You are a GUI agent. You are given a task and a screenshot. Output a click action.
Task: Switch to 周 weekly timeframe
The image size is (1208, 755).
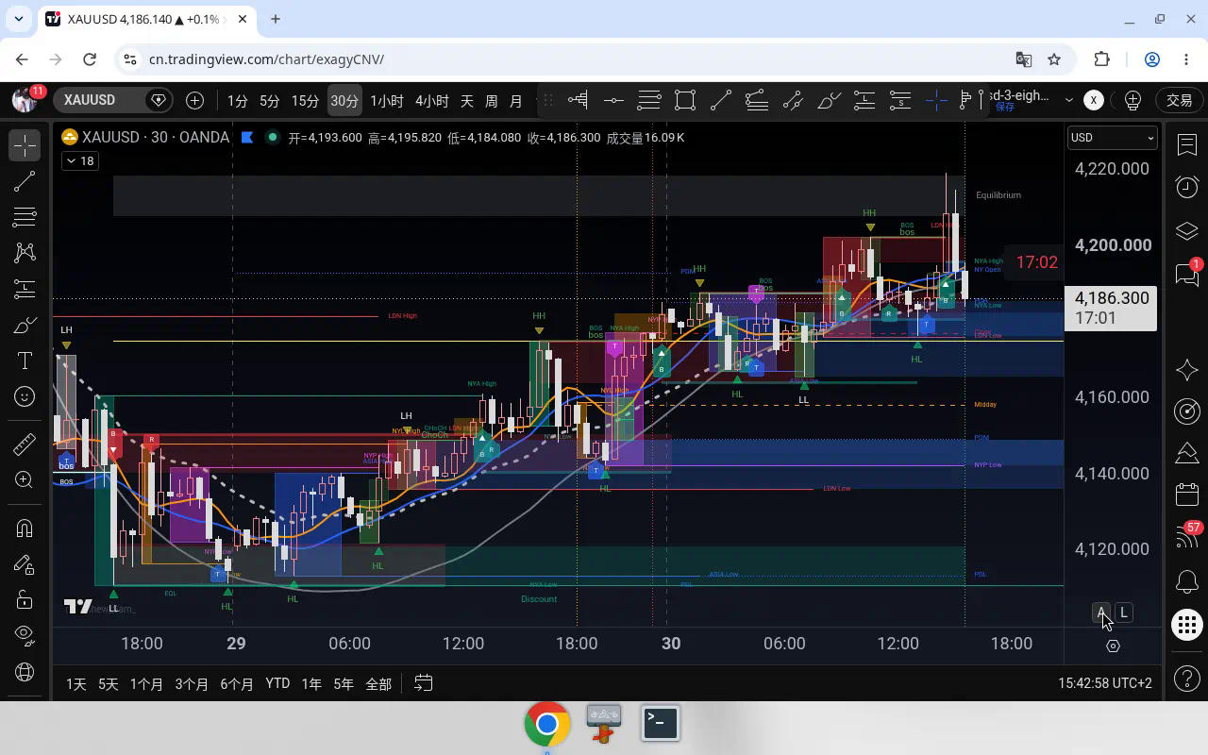point(491,100)
